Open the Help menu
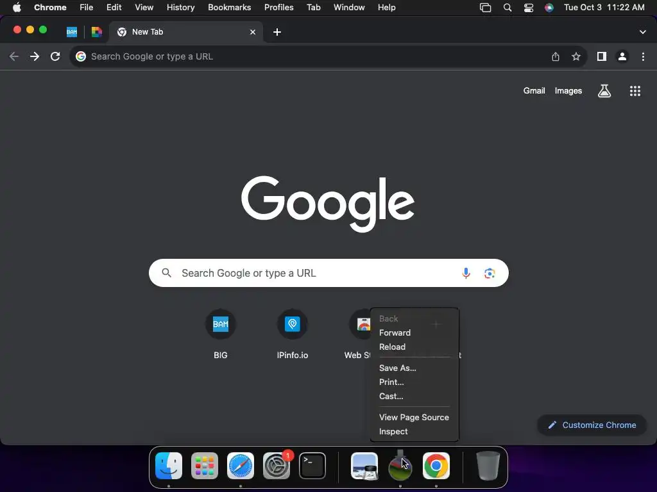657x492 pixels. click(x=386, y=8)
